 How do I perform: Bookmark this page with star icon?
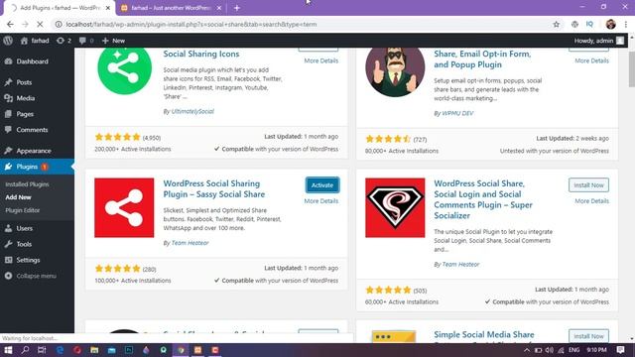[x=556, y=24]
